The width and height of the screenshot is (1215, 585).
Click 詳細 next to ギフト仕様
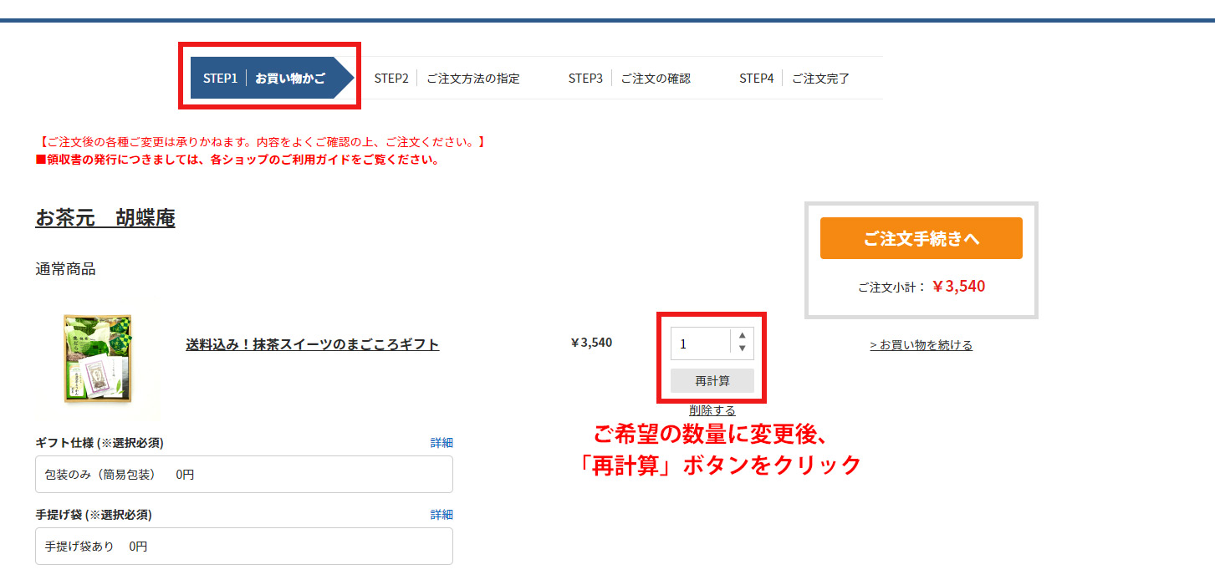click(442, 442)
